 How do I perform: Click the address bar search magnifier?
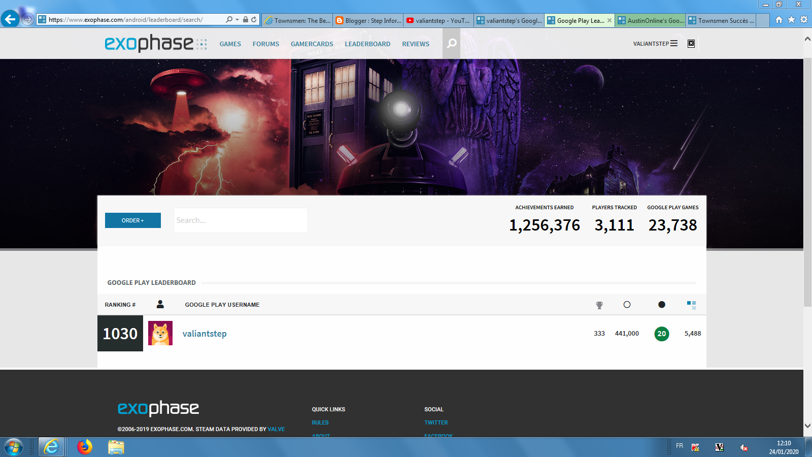pos(229,19)
